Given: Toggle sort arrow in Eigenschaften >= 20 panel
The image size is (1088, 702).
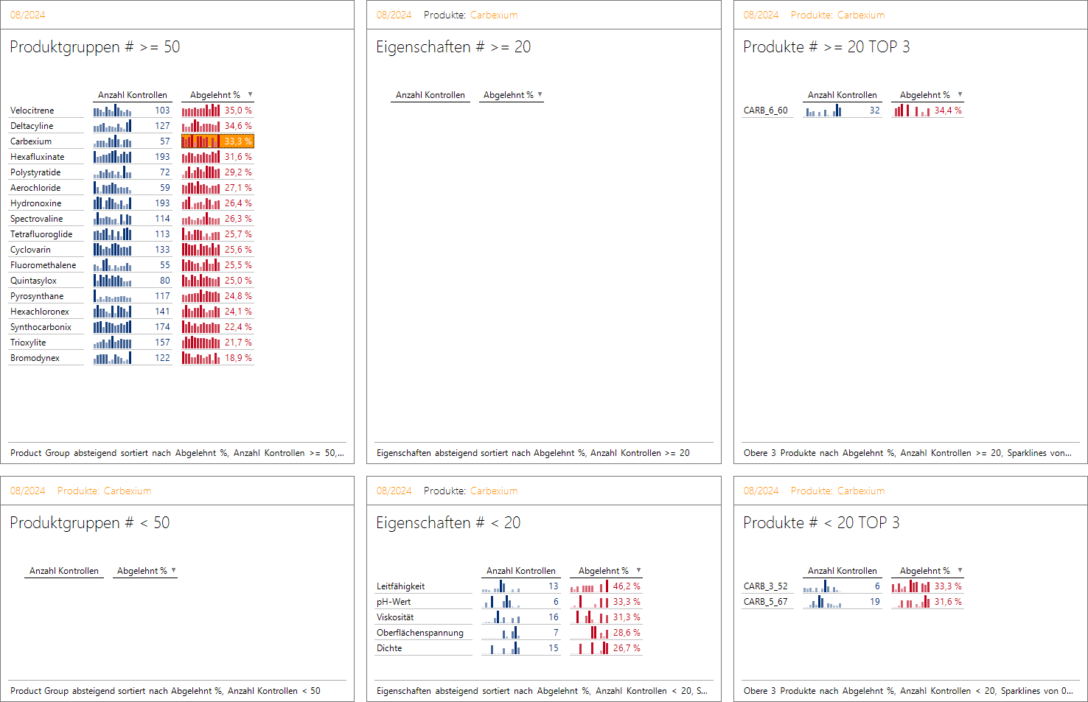Looking at the screenshot, I should tap(540, 94).
